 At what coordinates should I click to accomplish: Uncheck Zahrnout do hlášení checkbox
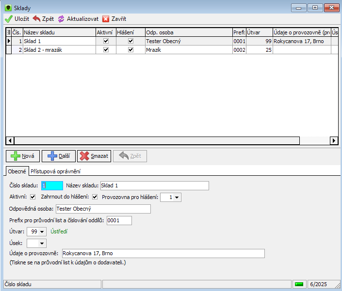[x=95, y=197]
